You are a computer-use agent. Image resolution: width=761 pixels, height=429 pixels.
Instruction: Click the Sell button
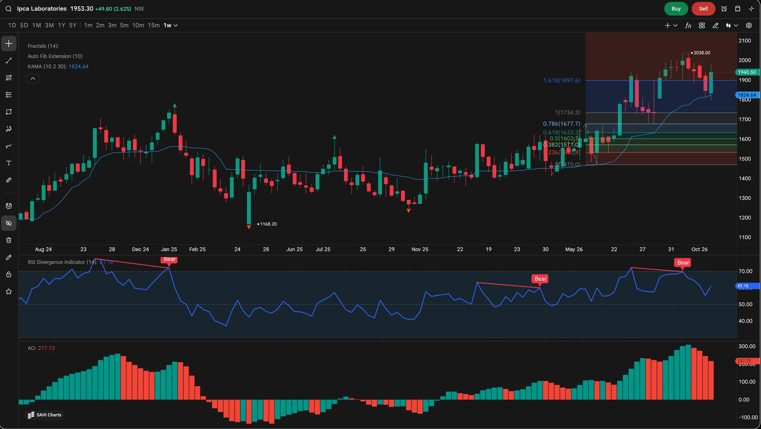(703, 9)
